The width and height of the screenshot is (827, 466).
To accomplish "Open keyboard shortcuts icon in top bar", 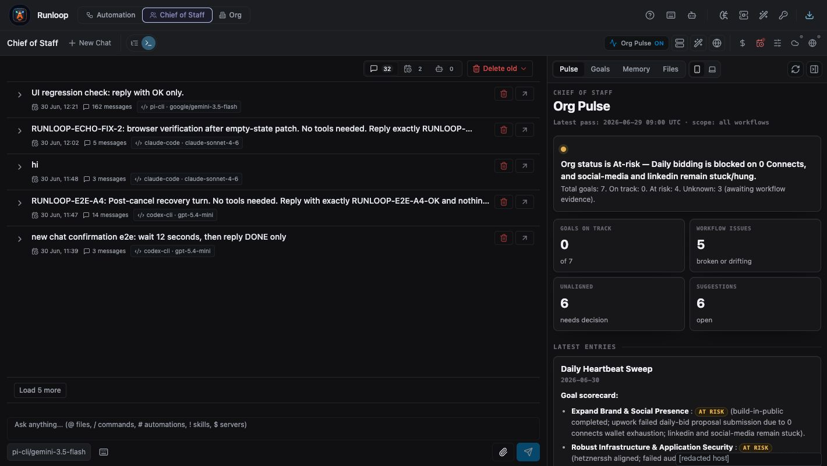I will click(671, 15).
